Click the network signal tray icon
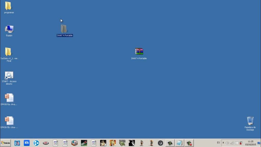Screen dimensions: 261x147 click(x=232, y=143)
